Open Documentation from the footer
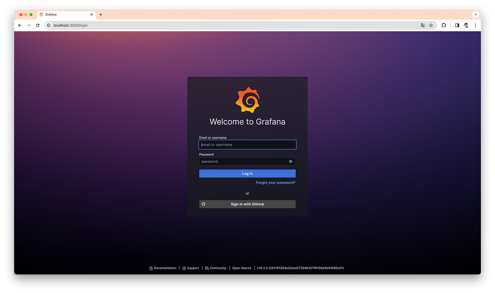Image resolution: width=495 pixels, height=293 pixels. pyautogui.click(x=165, y=268)
